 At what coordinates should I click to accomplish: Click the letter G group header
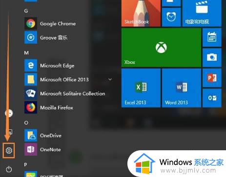click(26, 11)
